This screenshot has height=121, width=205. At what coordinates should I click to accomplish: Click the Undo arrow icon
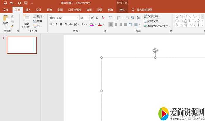point(11,3)
